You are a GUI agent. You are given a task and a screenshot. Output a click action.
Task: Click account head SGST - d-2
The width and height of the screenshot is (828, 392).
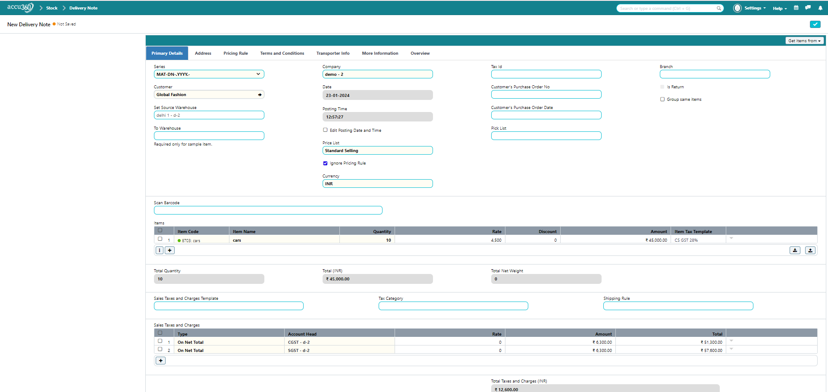click(339, 350)
